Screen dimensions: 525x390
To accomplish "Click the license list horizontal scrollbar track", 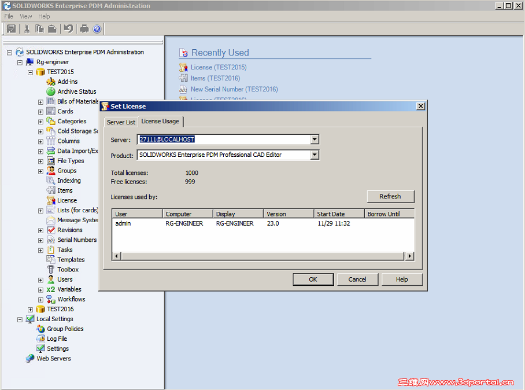I will coord(263,256).
